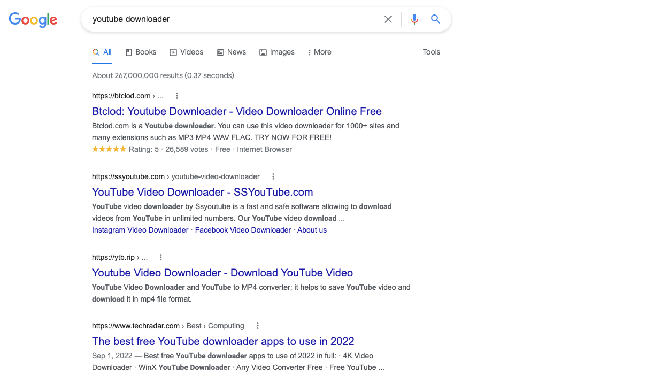The height and width of the screenshot is (385, 654).
Task: Clear the search query with the X icon
Action: click(388, 19)
